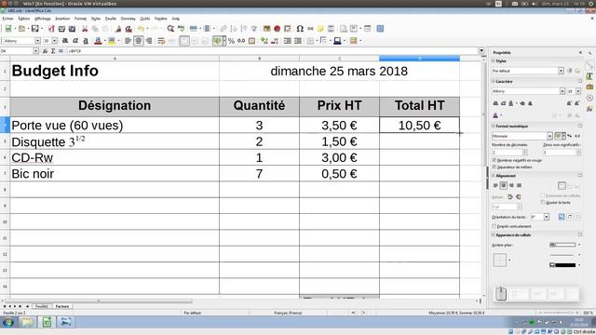Click the Align left icon in the toolbar
Viewport: 596px width, 335px height.
click(x=129, y=41)
